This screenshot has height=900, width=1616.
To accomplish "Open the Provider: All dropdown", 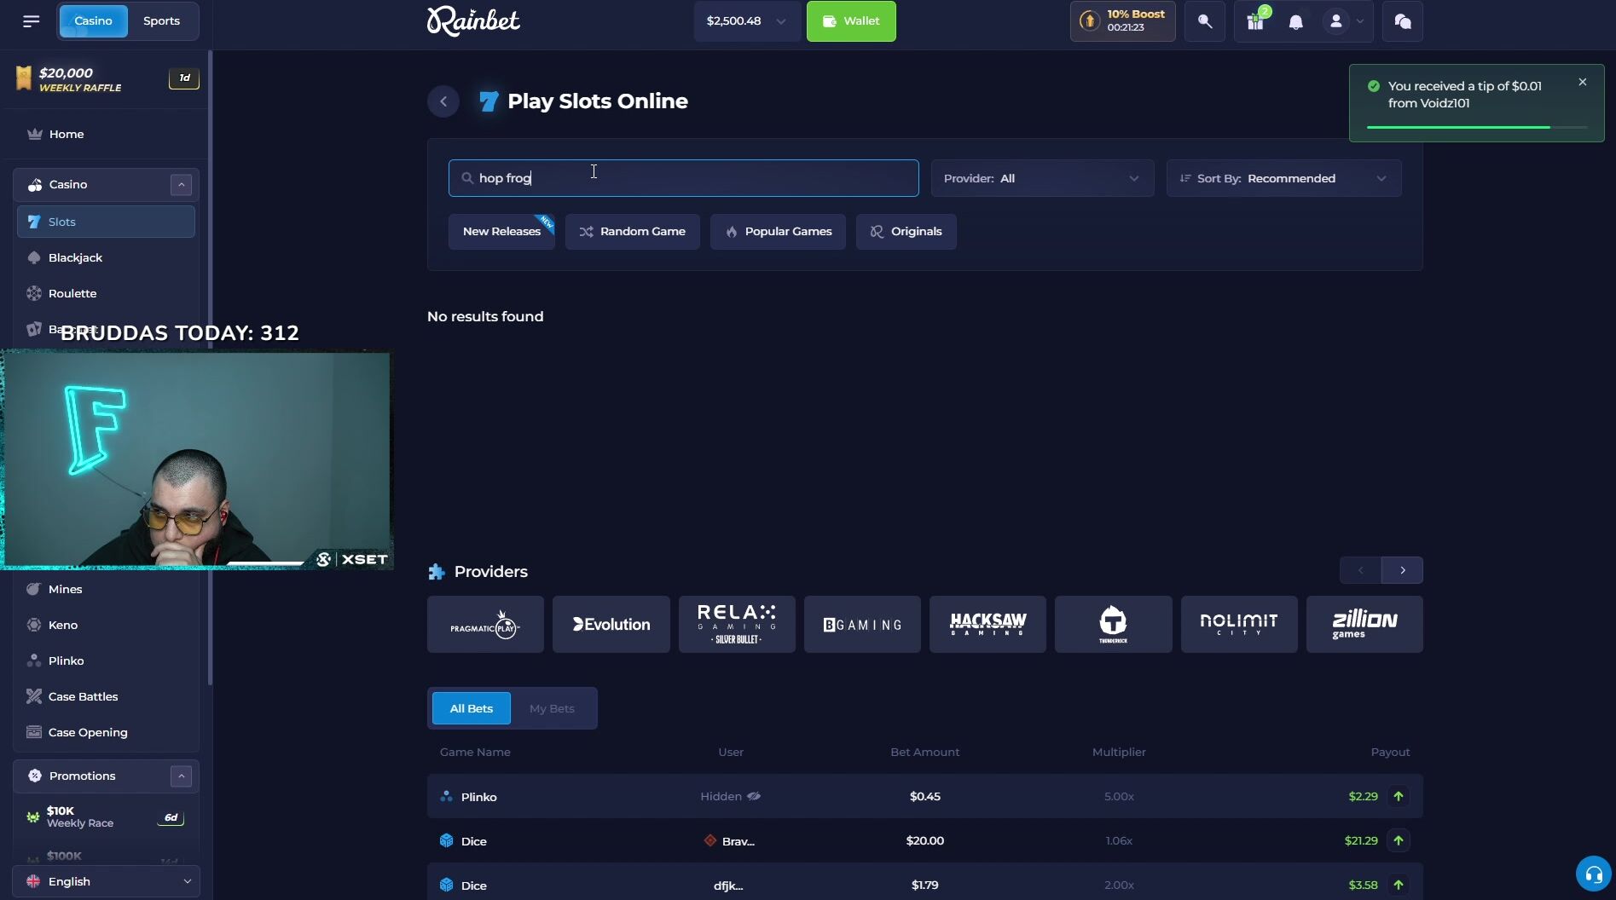I will click(x=1042, y=178).
